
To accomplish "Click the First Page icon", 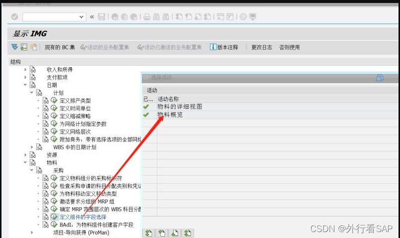I will 179,17.
